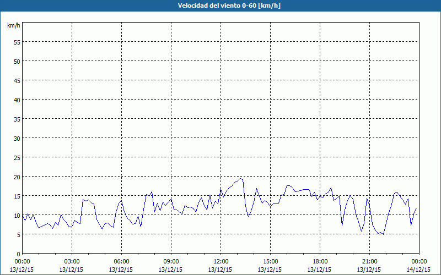The height and width of the screenshot is (275, 441).
Task: Click the highest peak of the blue wind line
Action: click(240, 178)
